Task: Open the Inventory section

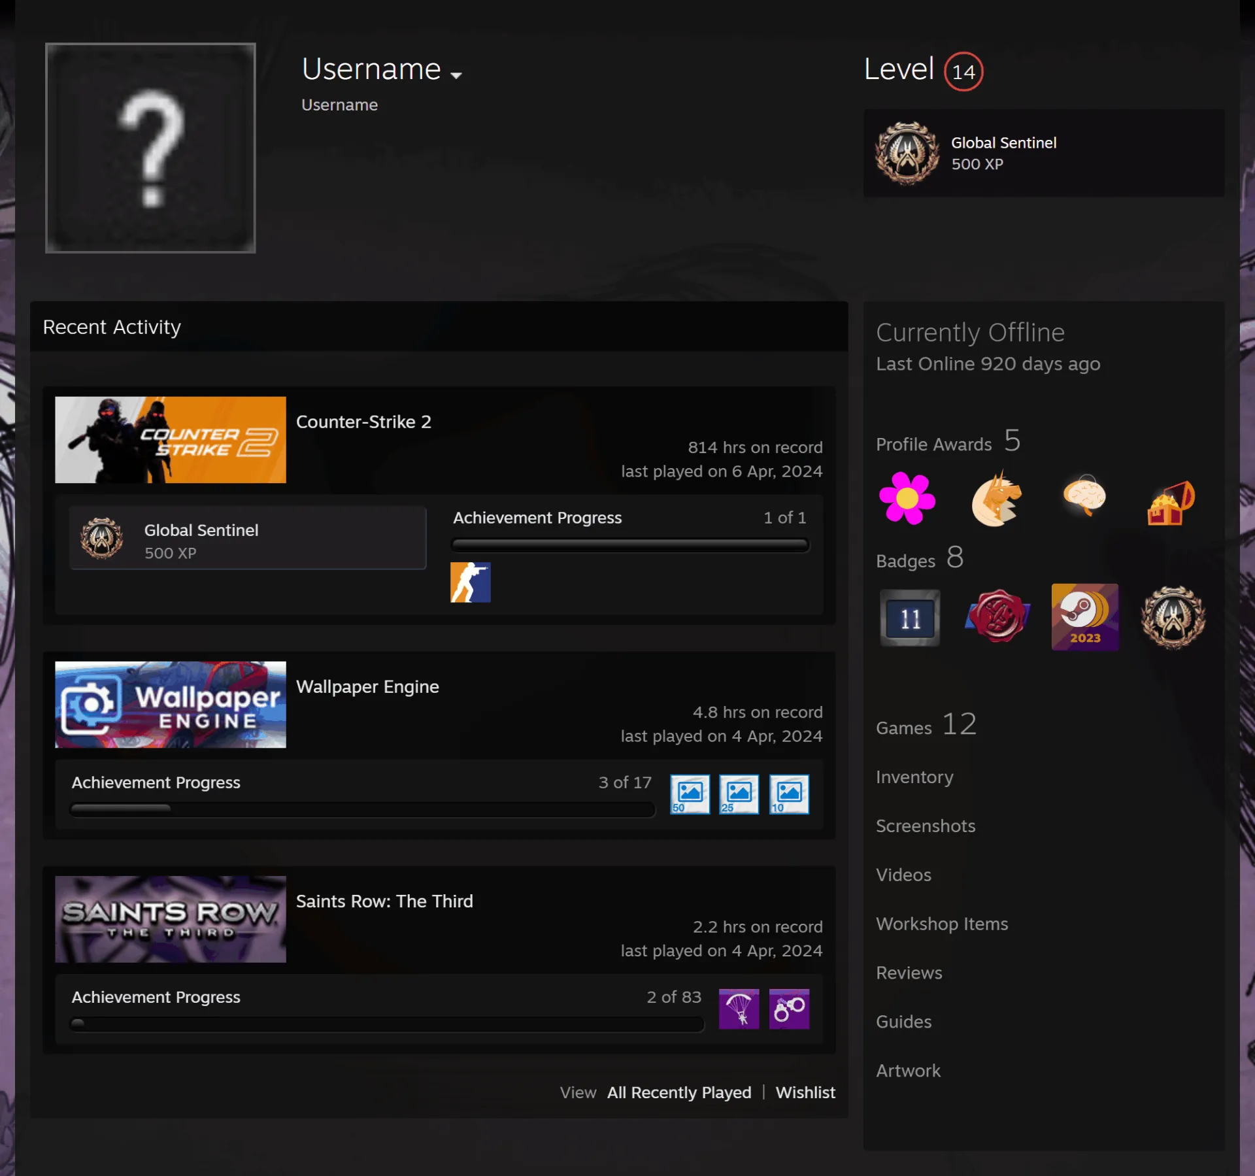Action: [914, 777]
